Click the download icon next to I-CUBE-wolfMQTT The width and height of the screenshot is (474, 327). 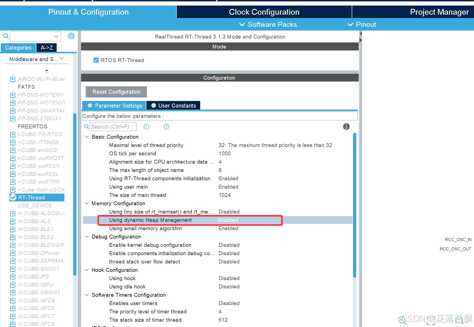[x=13, y=158]
